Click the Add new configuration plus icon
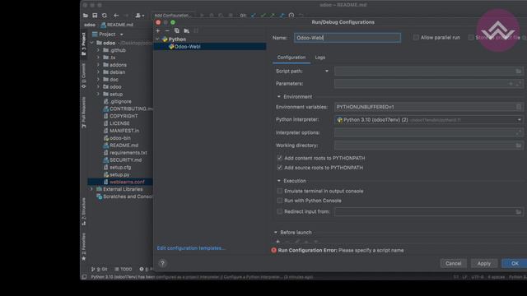This screenshot has height=296, width=527. click(158, 31)
